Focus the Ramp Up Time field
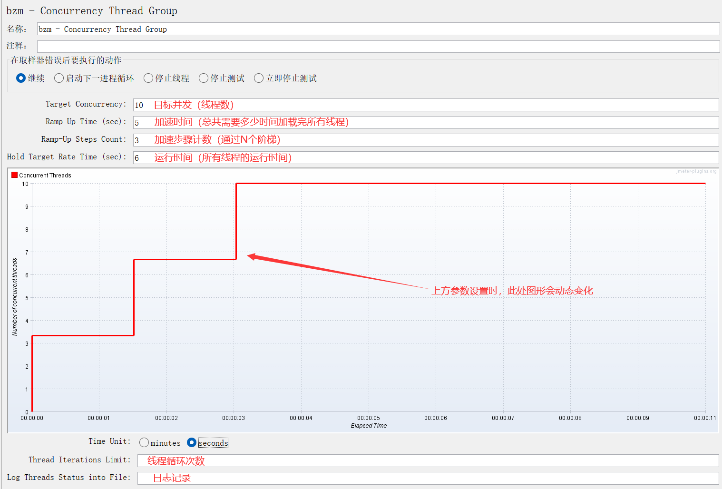 coord(426,122)
